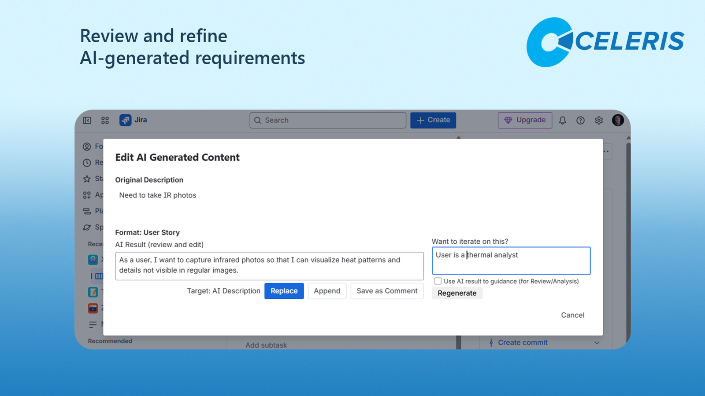This screenshot has height=396, width=705.
Task: Open the app switcher grid icon
Action: (x=105, y=120)
